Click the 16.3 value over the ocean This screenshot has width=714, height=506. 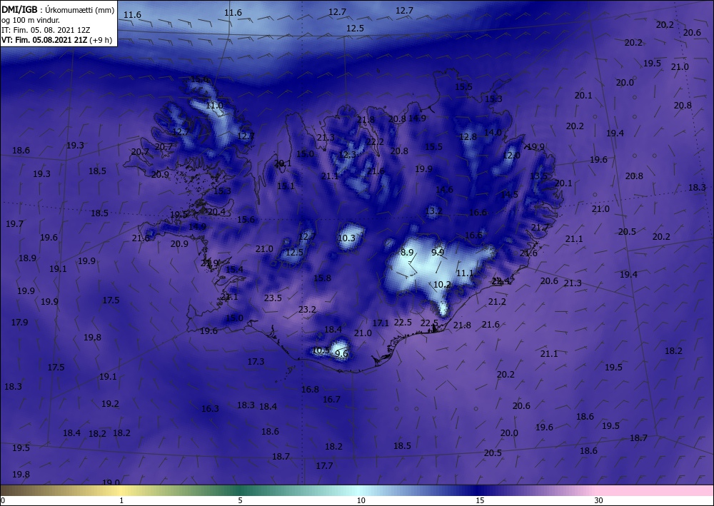210,409
